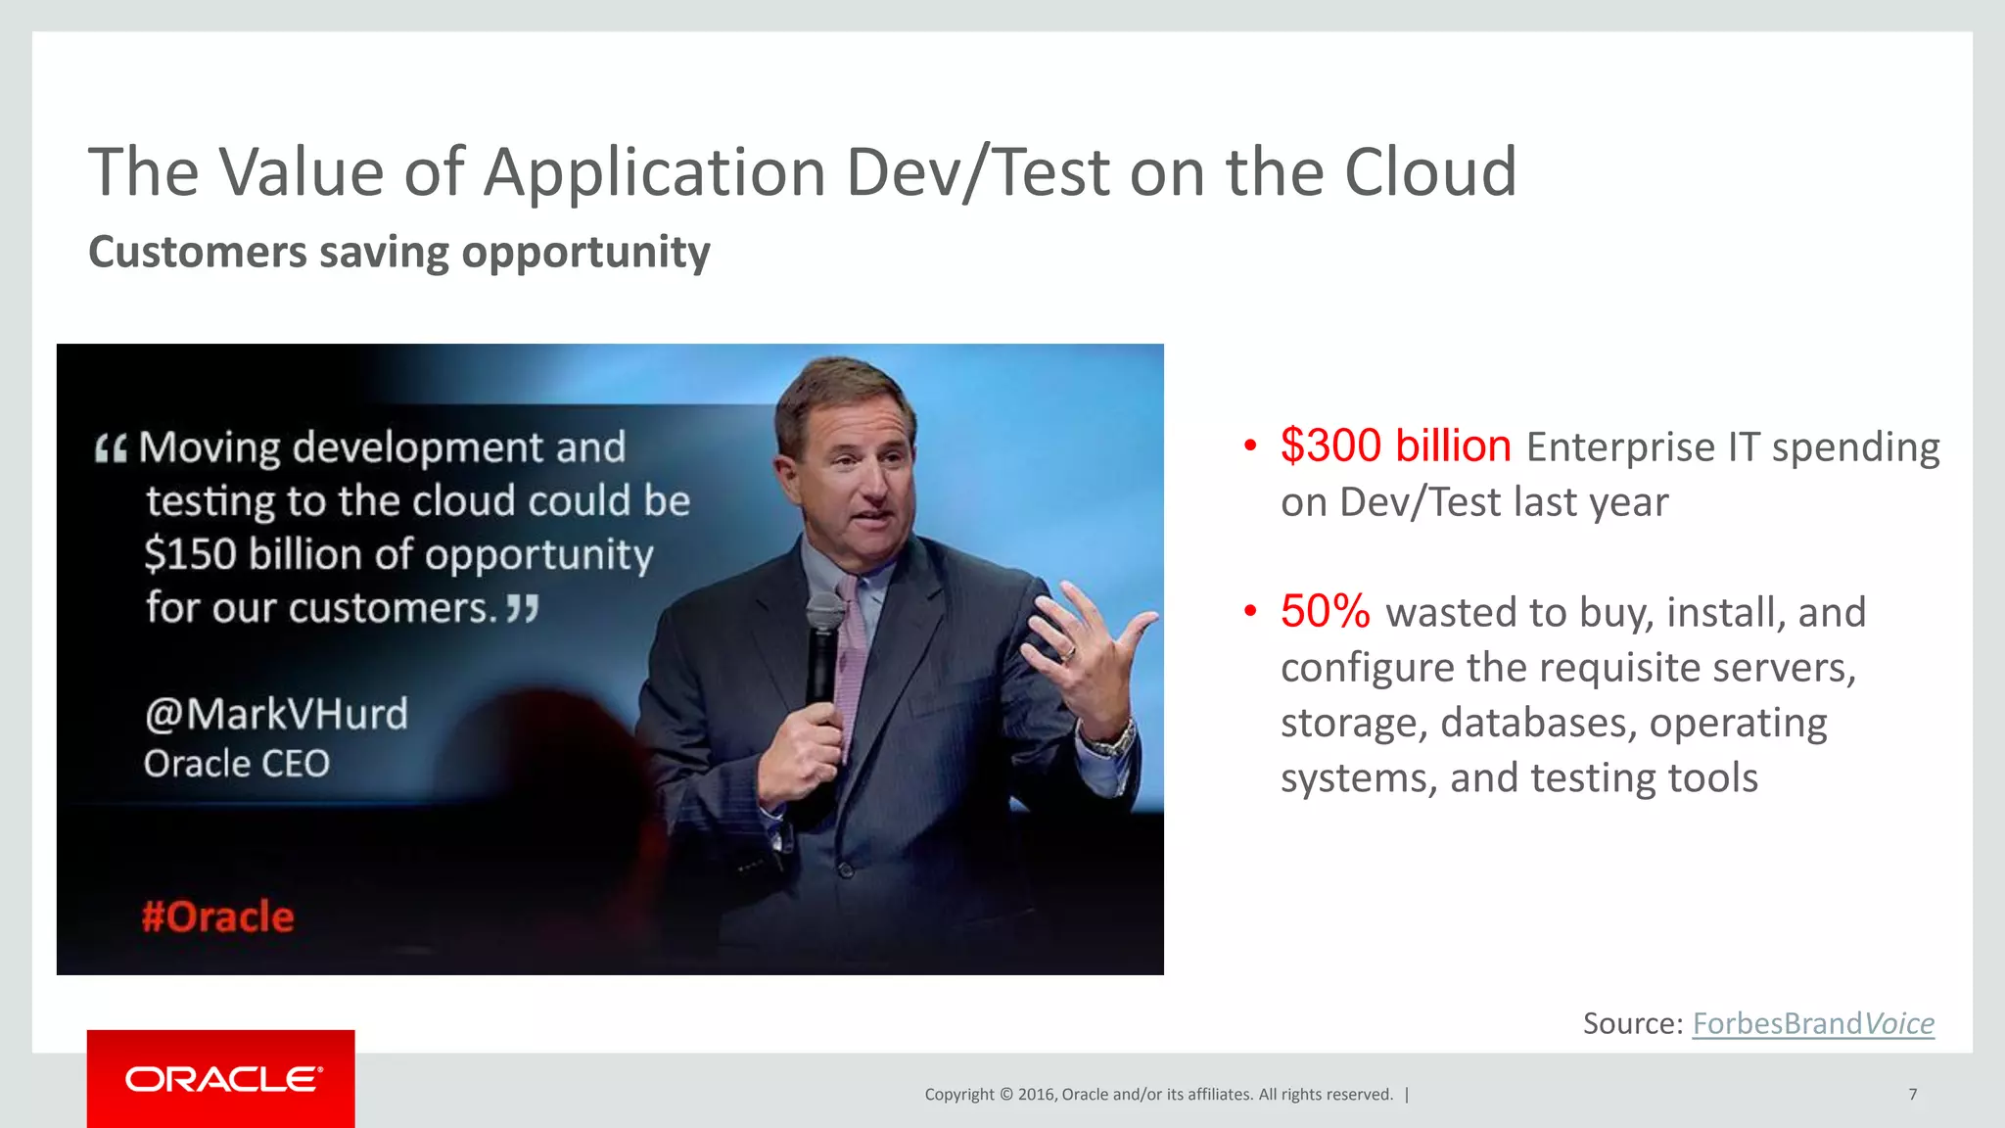Screen dimensions: 2005x1128
Task: Select the '$300 billion' red figure
Action: [x=1396, y=446]
